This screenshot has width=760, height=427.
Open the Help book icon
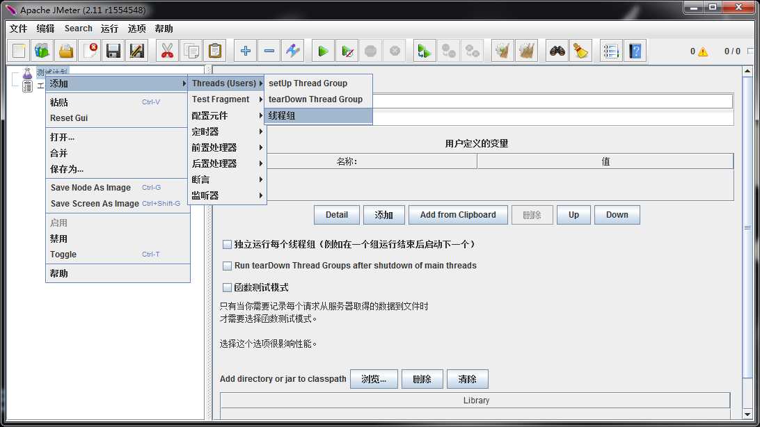(635, 50)
